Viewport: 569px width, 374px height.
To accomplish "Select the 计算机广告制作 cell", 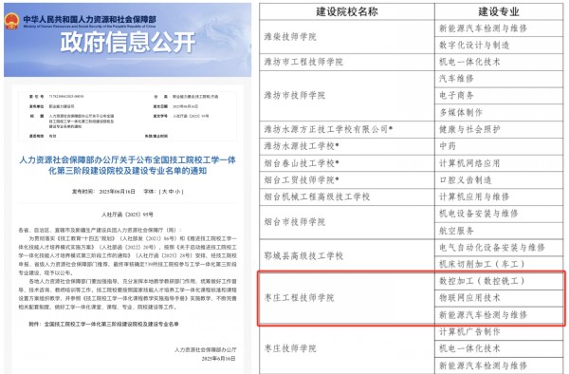I will pyautogui.click(x=499, y=332).
